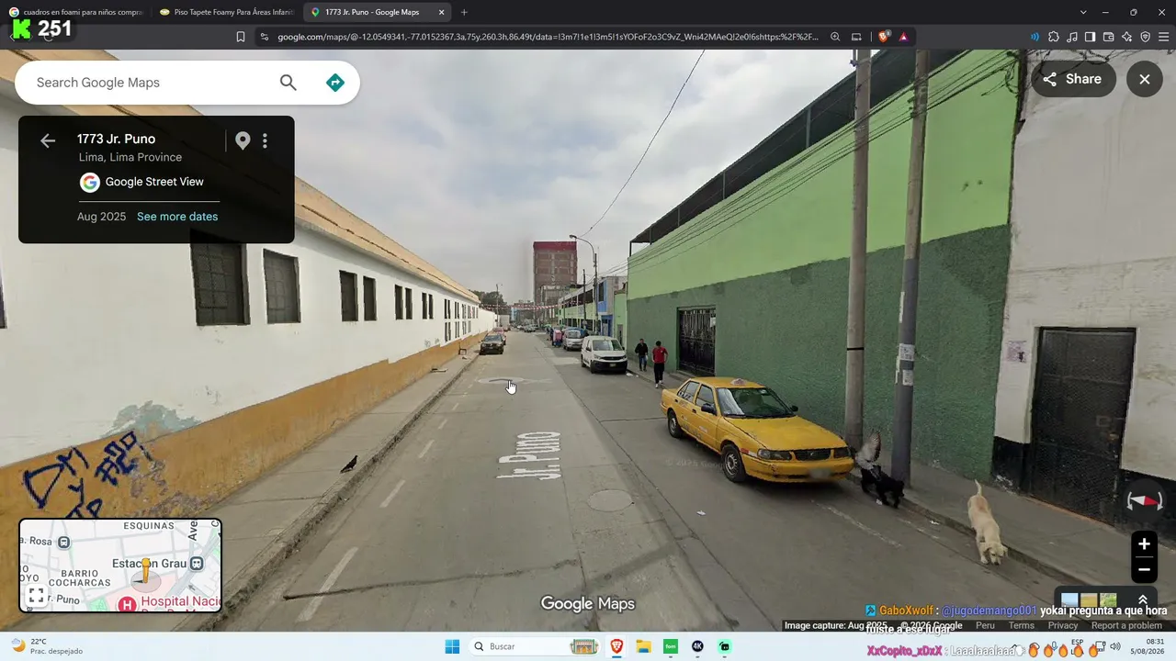Click the location pin icon in the address card

coord(243,140)
